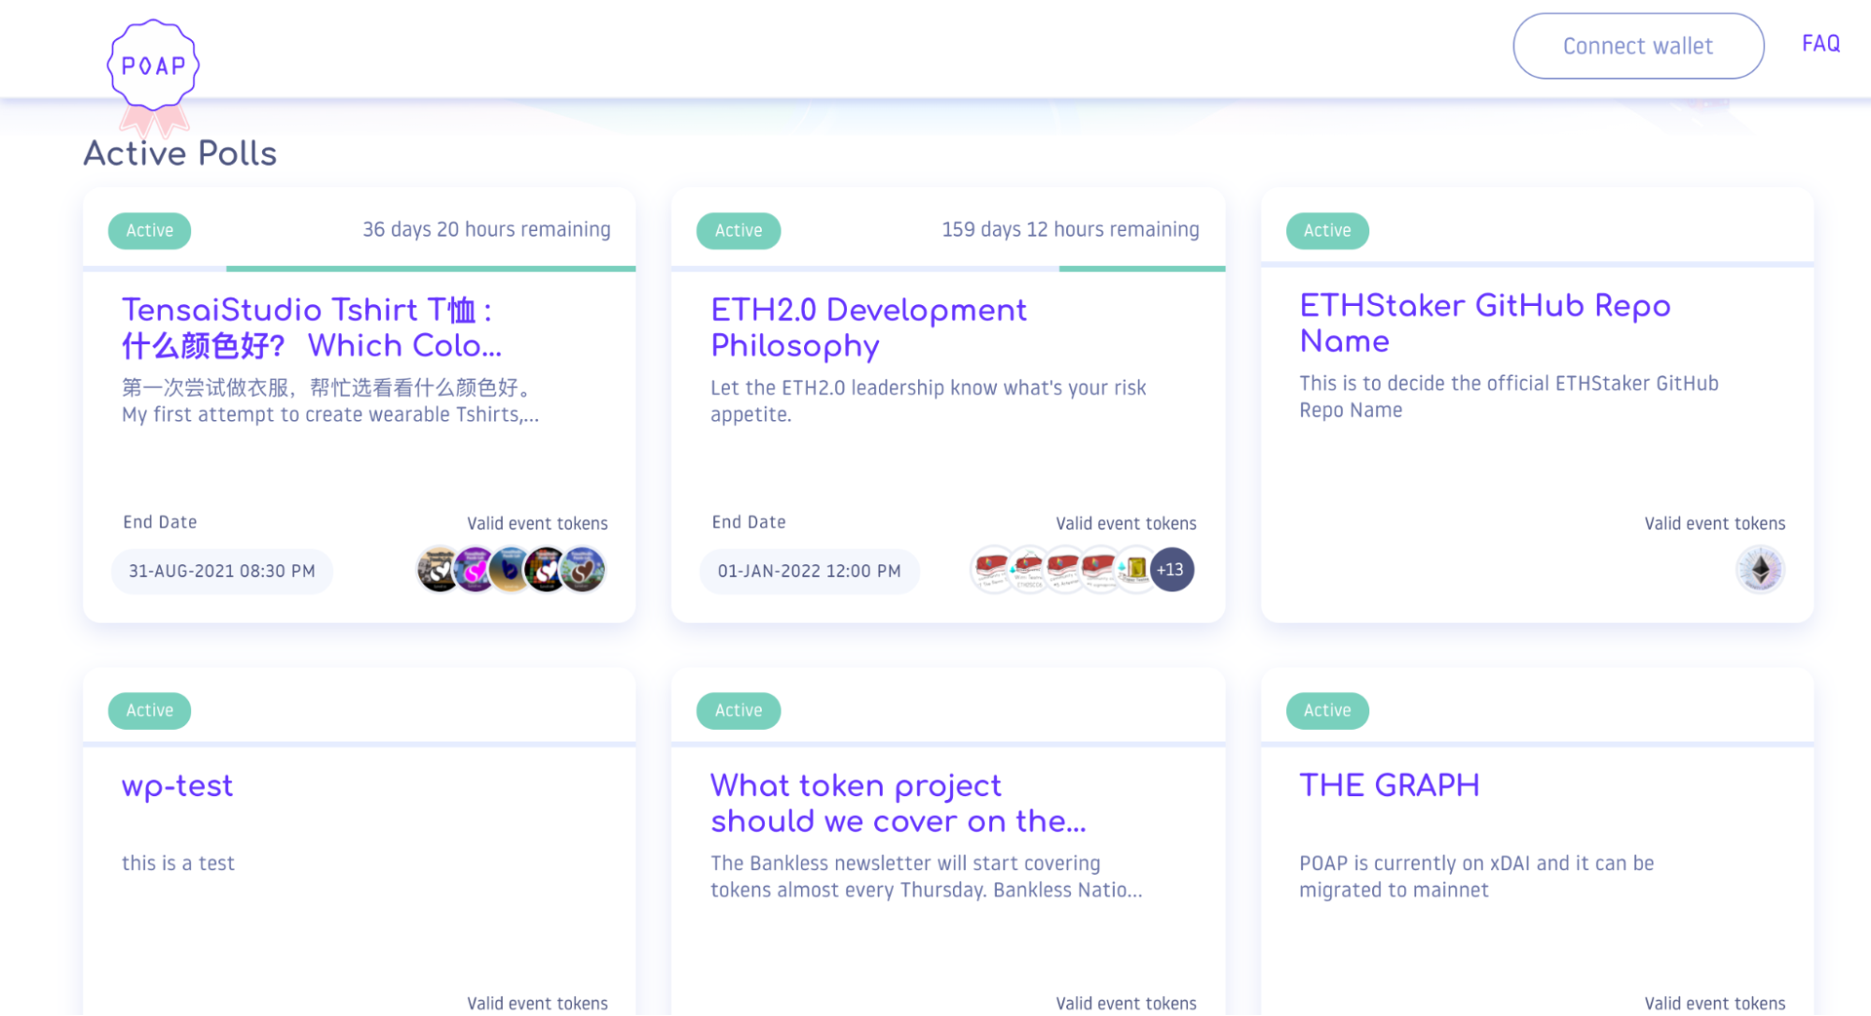Click the first red ETH2.0 event token
1871x1016 pixels.
991,570
